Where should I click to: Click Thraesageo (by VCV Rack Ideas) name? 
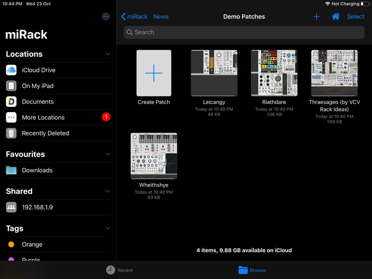334,106
